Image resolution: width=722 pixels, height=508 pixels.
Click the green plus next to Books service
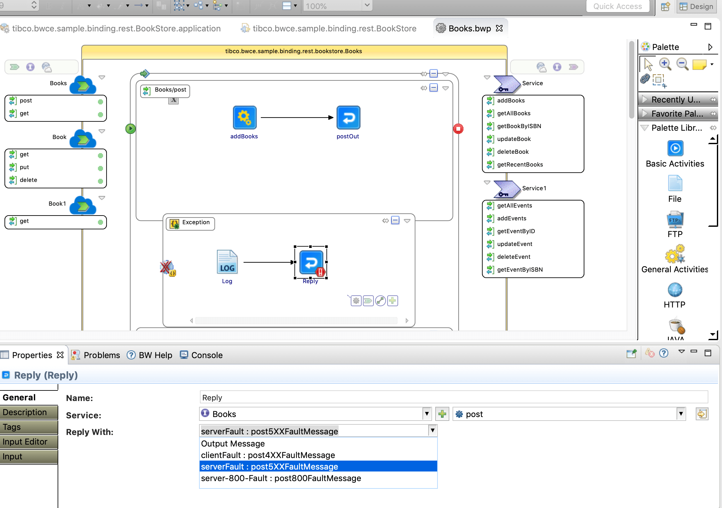442,414
